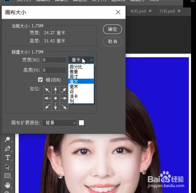Choose 毫米 from unit list
The height and width of the screenshot is (193, 196).
click(x=81, y=86)
